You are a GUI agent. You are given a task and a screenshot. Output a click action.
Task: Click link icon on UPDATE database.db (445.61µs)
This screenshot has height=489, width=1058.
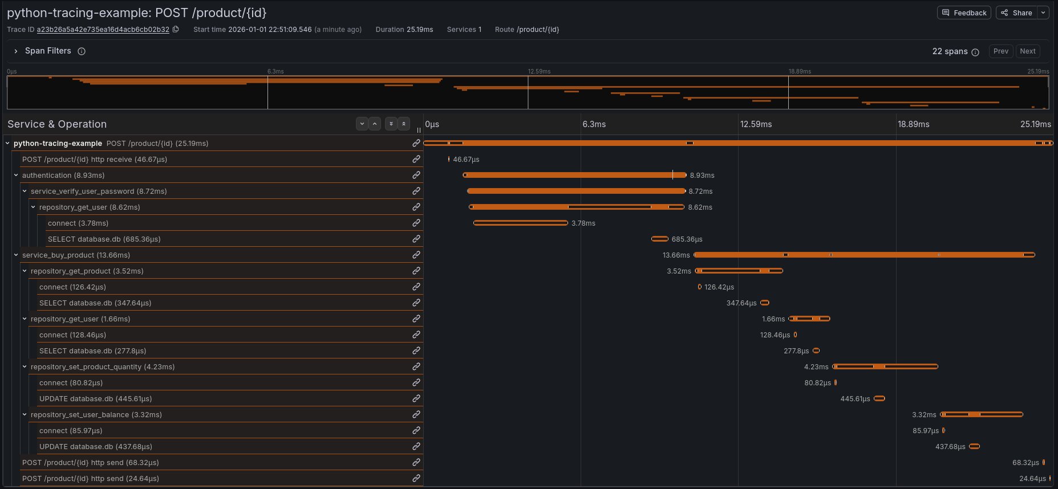tap(416, 398)
